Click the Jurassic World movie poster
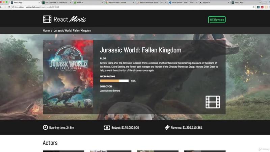The width and height of the screenshot is (270, 152). [x=68, y=77]
